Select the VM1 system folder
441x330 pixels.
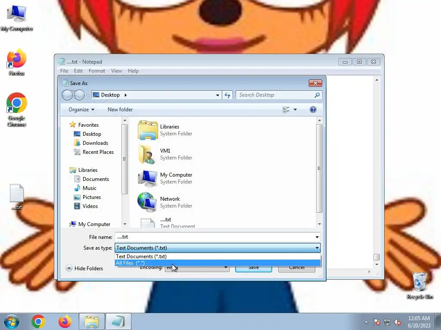[165, 154]
